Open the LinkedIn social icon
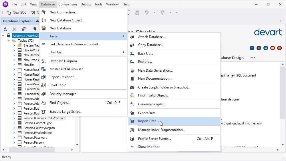This screenshot has height=161, width=286. coord(266,48)
